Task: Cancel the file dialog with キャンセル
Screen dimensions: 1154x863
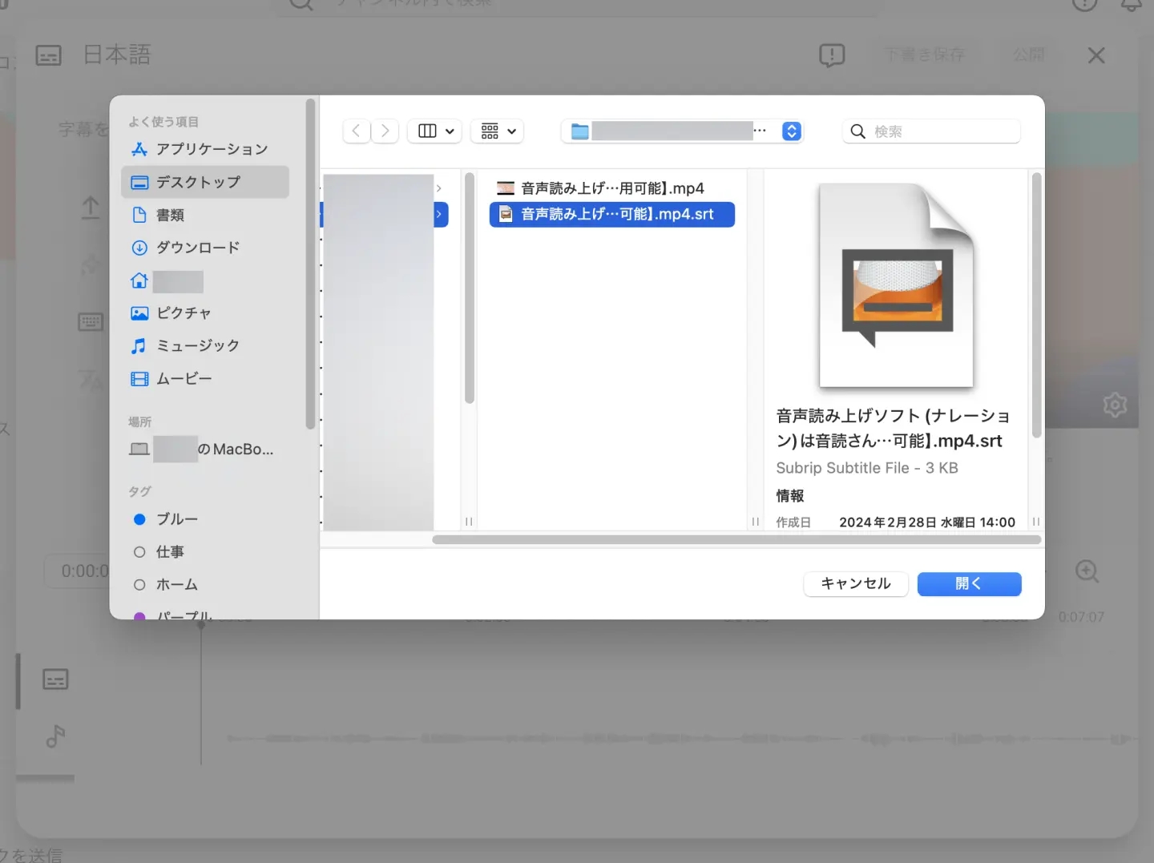Action: point(855,584)
